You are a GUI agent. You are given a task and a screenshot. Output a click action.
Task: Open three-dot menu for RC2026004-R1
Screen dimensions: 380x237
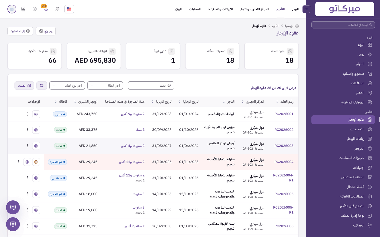27,178
